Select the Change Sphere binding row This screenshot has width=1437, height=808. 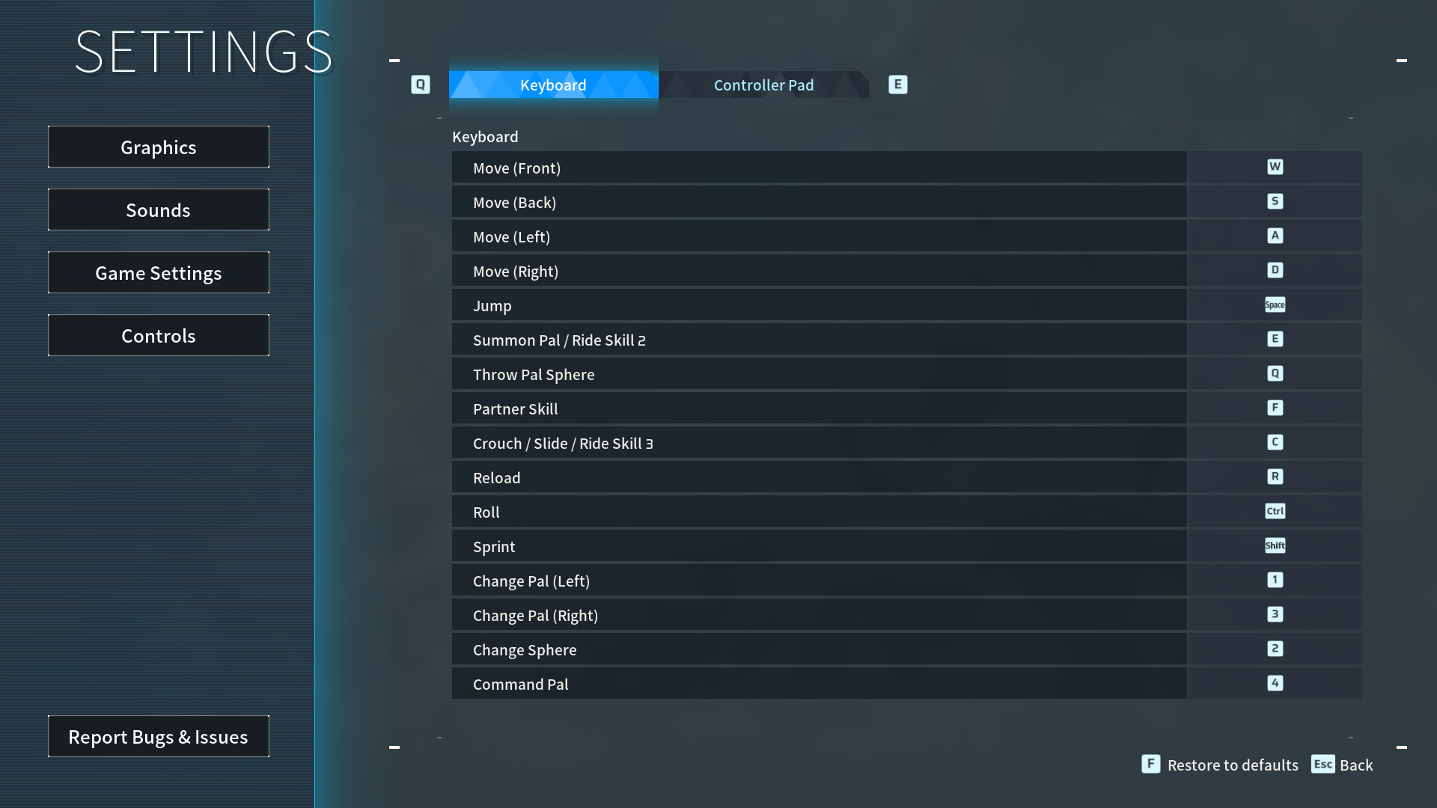[819, 649]
